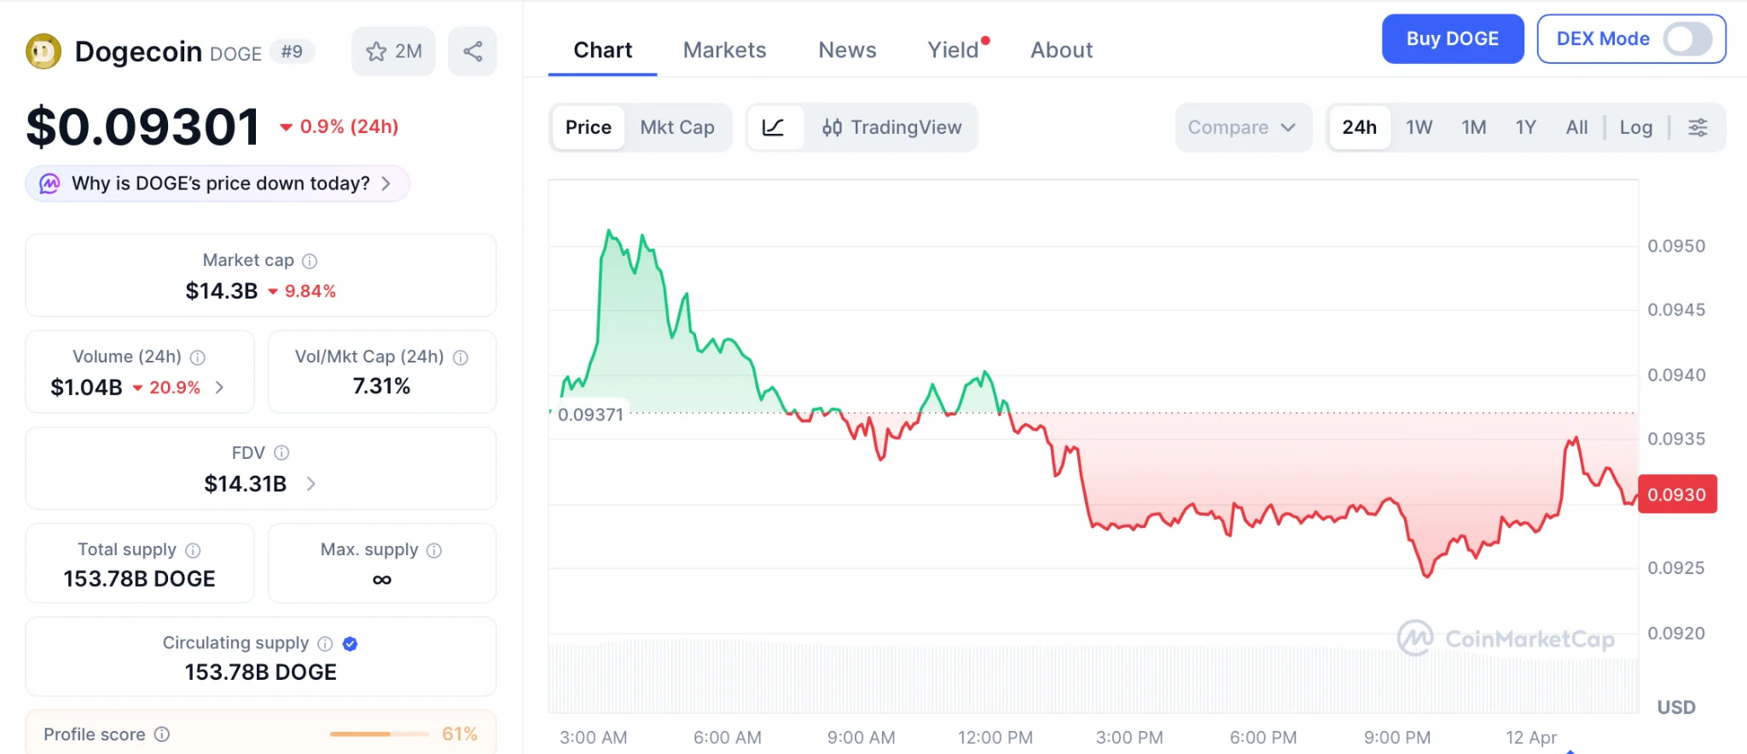Expand 'Why is DOGE's price down today?' banner
This screenshot has height=754, width=1747.
[217, 183]
